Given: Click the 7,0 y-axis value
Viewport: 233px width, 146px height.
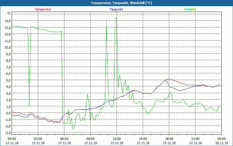Looking at the screenshot, I should click(8, 67).
